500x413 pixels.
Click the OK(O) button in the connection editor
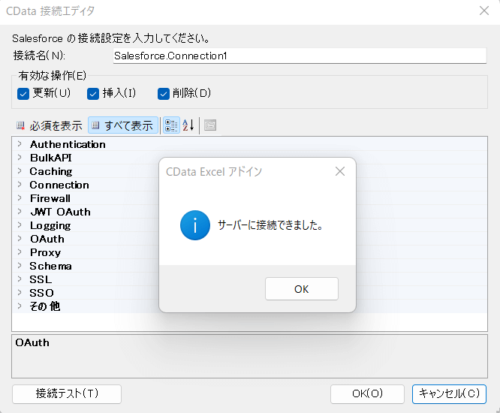pyautogui.click(x=367, y=394)
